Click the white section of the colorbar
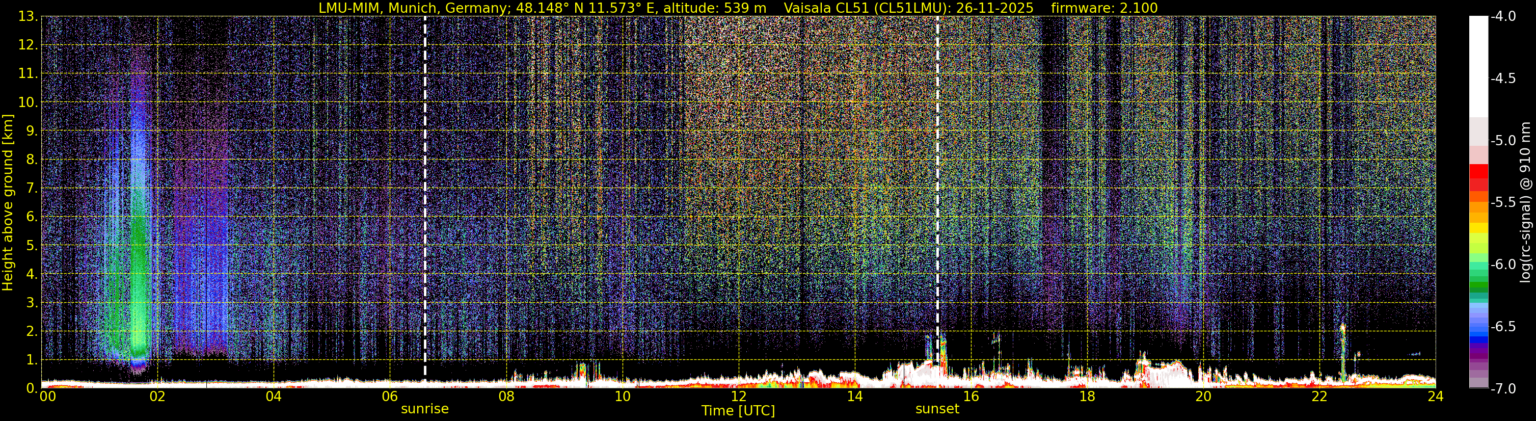Image resolution: width=1536 pixels, height=421 pixels. pos(1479,67)
